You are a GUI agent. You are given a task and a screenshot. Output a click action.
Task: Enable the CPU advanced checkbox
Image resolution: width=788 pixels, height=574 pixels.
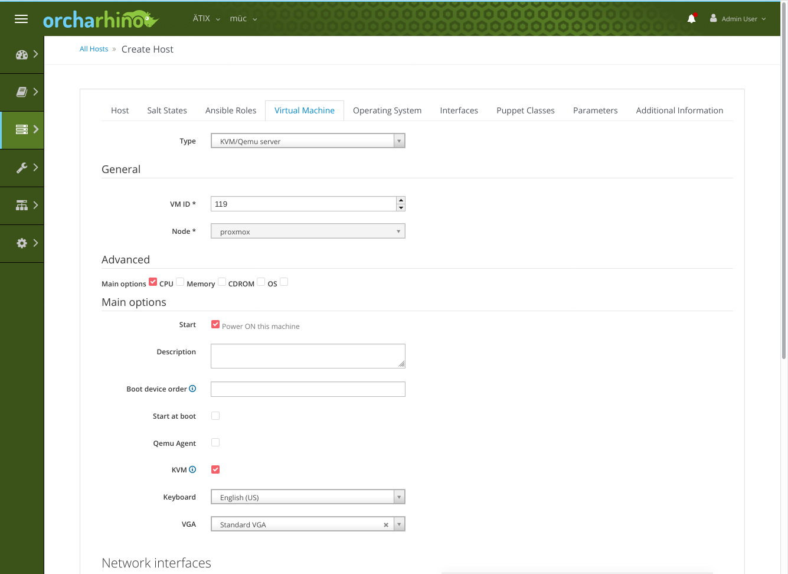(x=180, y=282)
